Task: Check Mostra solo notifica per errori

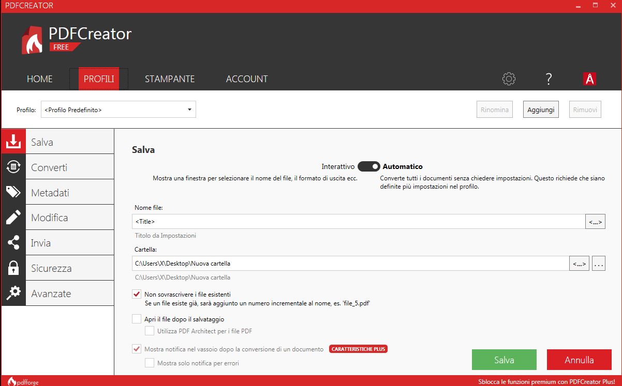Action: 150,363
